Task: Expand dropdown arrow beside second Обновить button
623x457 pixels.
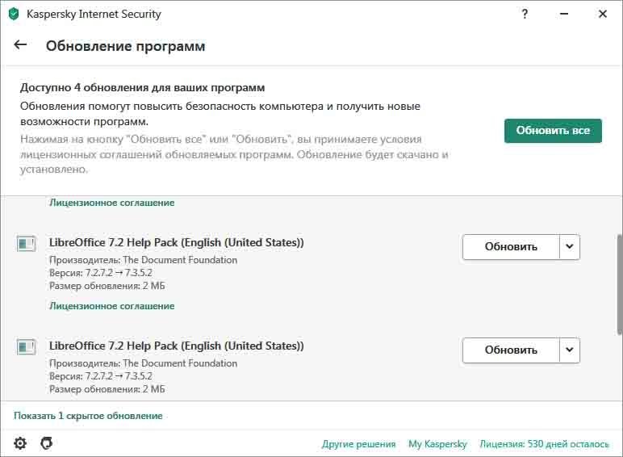Action: click(x=570, y=350)
